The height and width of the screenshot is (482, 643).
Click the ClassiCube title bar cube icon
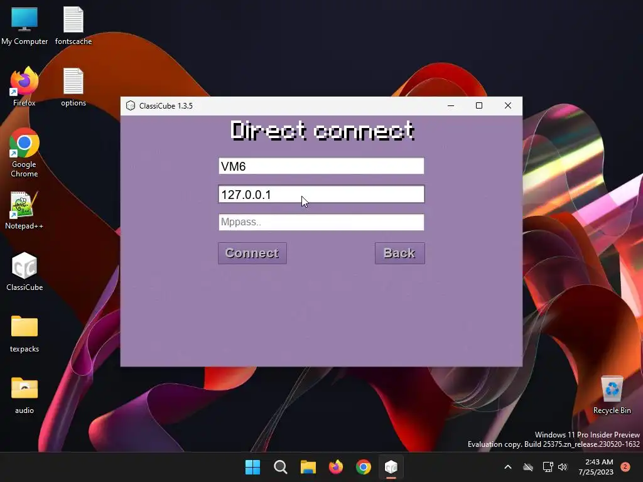point(131,105)
